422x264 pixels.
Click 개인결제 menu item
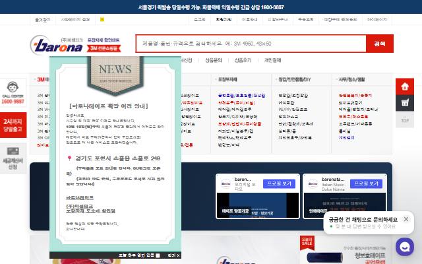(x=272, y=60)
